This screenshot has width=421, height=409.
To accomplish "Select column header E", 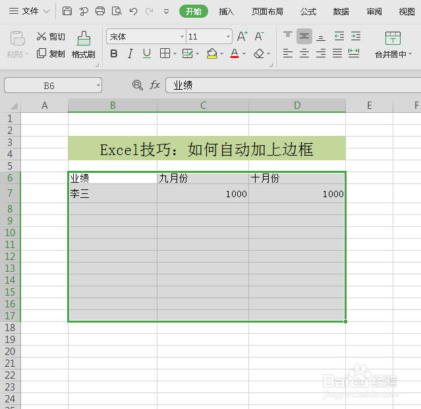I will point(369,105).
